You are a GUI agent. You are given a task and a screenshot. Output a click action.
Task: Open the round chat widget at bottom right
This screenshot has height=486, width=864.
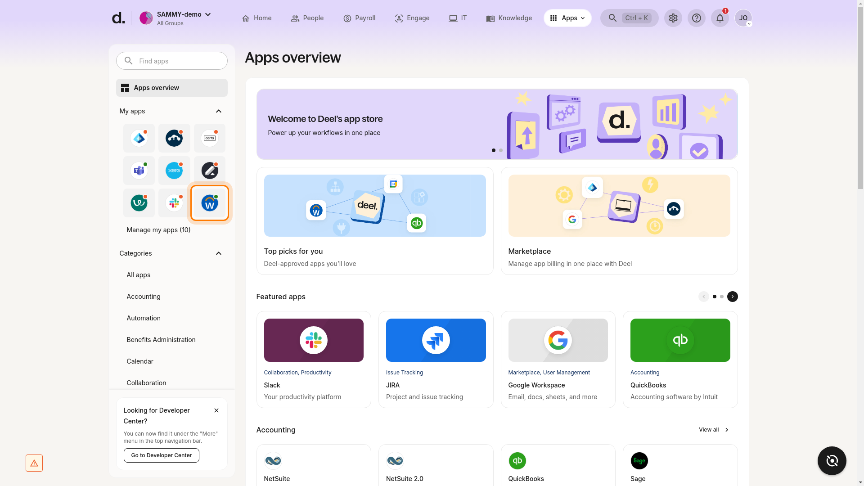(x=832, y=461)
